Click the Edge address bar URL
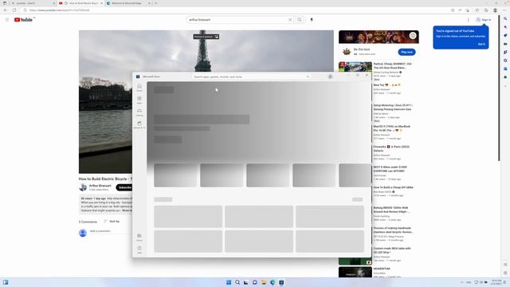Image resolution: width=510 pixels, height=287 pixels. [59, 10]
